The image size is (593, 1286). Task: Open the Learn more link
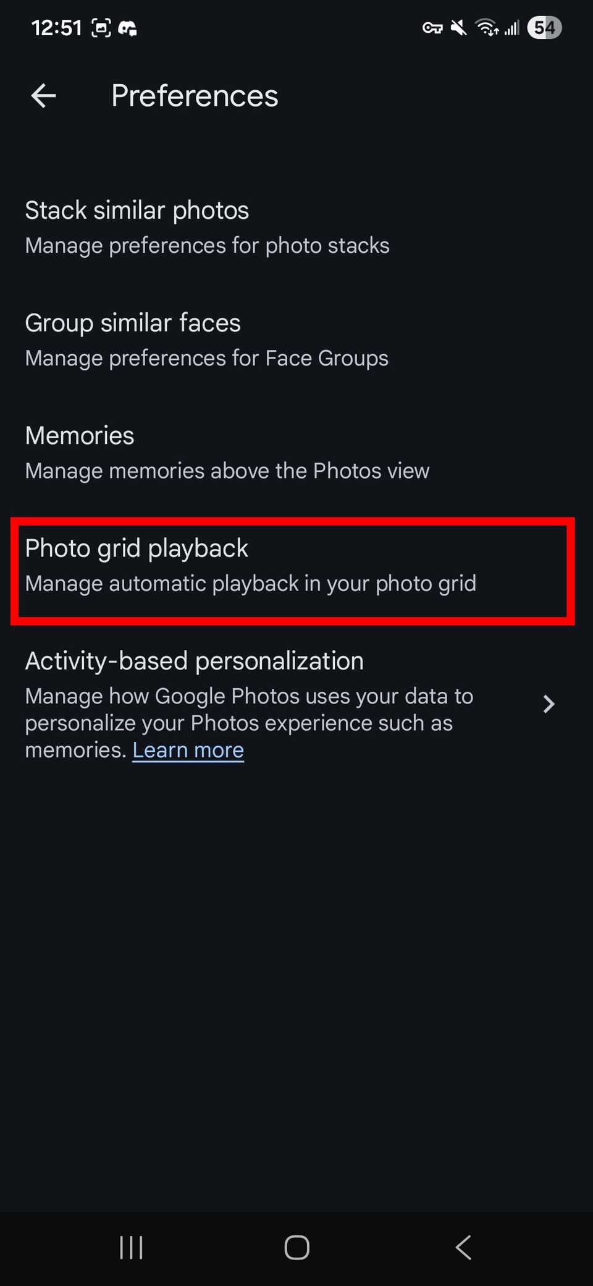pos(188,749)
